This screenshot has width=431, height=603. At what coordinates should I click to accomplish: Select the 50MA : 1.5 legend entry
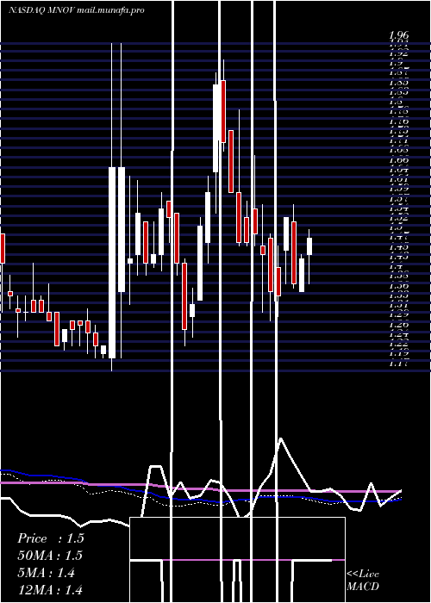50,556
